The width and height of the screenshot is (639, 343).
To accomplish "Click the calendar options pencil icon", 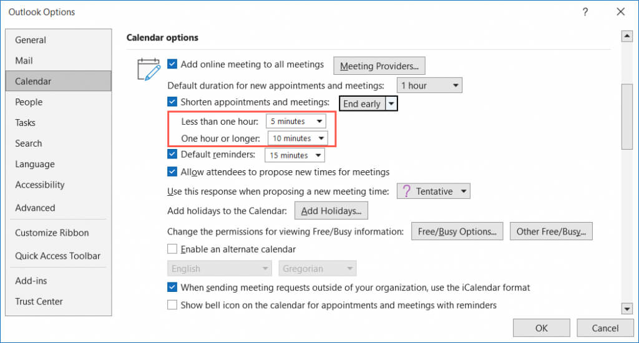I will point(149,69).
